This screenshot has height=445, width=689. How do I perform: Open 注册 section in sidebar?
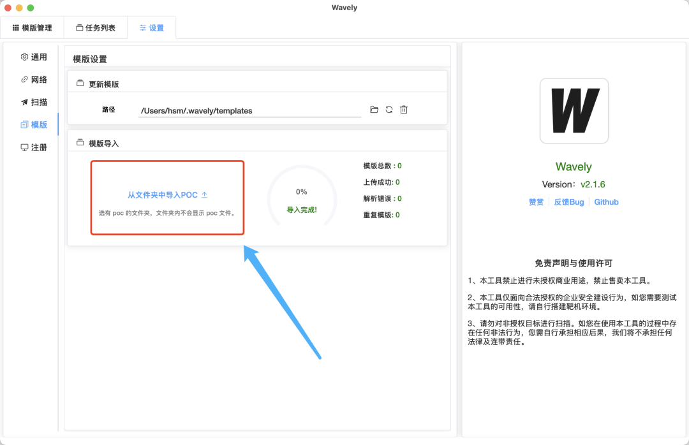[34, 147]
